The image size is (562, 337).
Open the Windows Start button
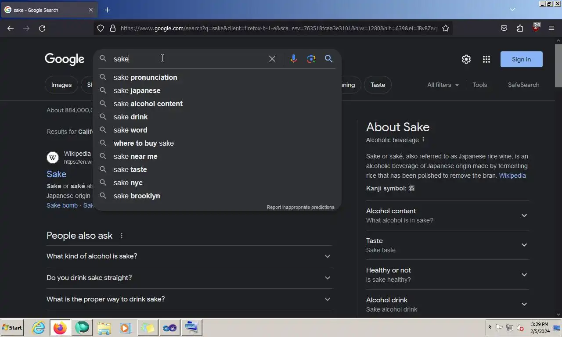coord(12,328)
